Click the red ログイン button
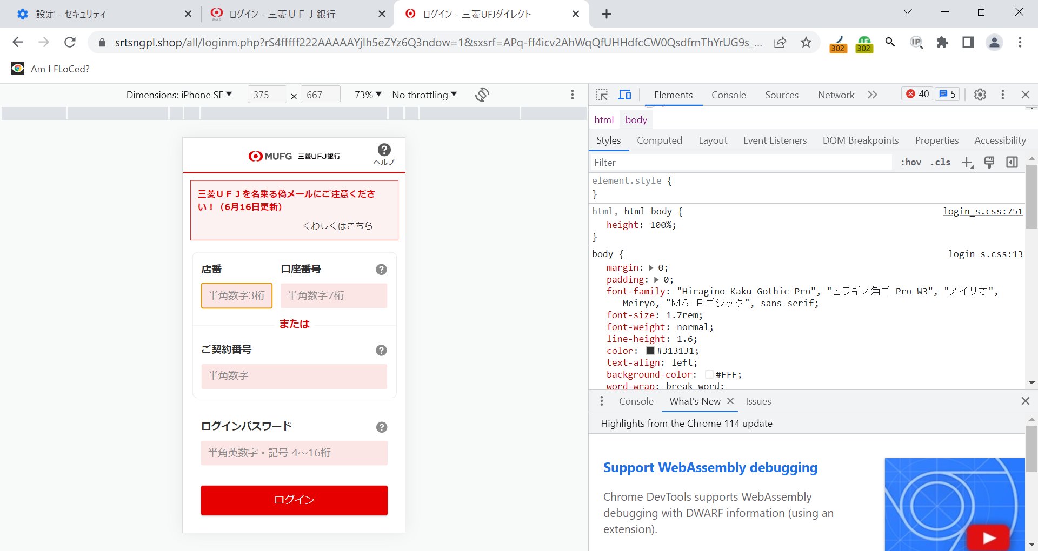Viewport: 1038px width, 551px height. tap(294, 500)
